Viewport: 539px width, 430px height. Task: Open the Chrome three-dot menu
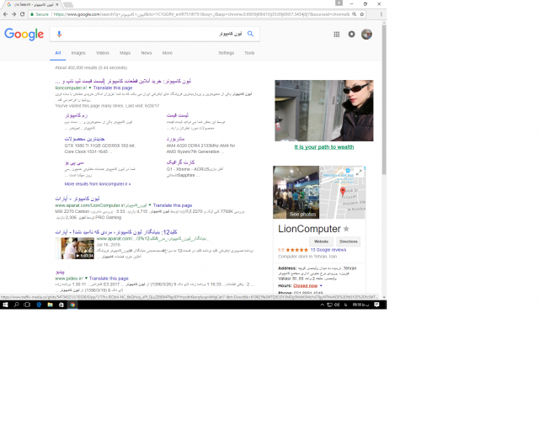381,14
